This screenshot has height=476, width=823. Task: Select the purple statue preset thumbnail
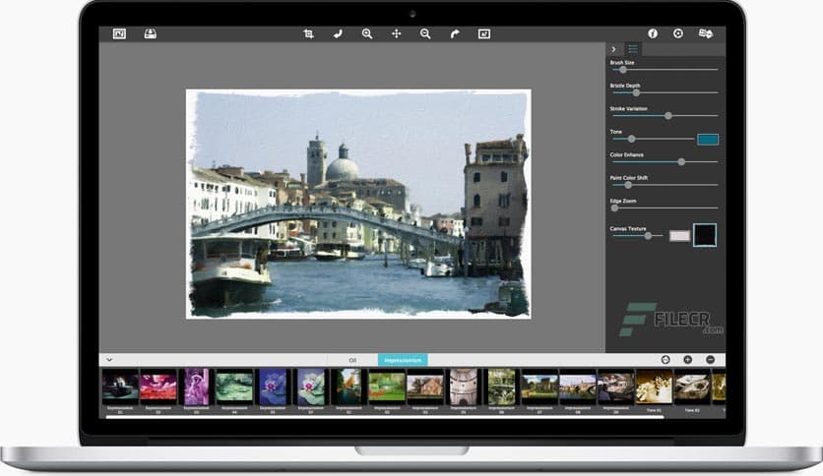pyautogui.click(x=196, y=387)
